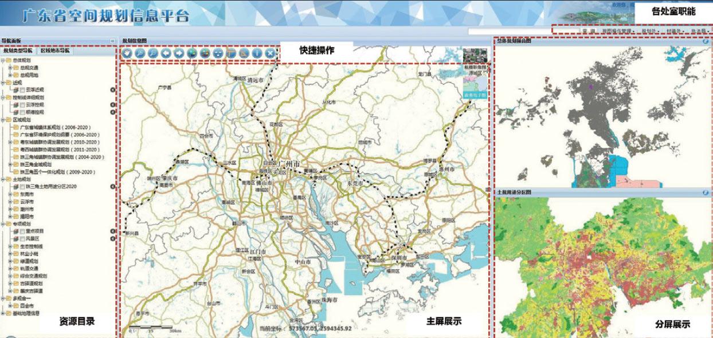The image size is (713, 338).
Task: Expand the 总规交通 tree folder
Action: [x=10, y=68]
